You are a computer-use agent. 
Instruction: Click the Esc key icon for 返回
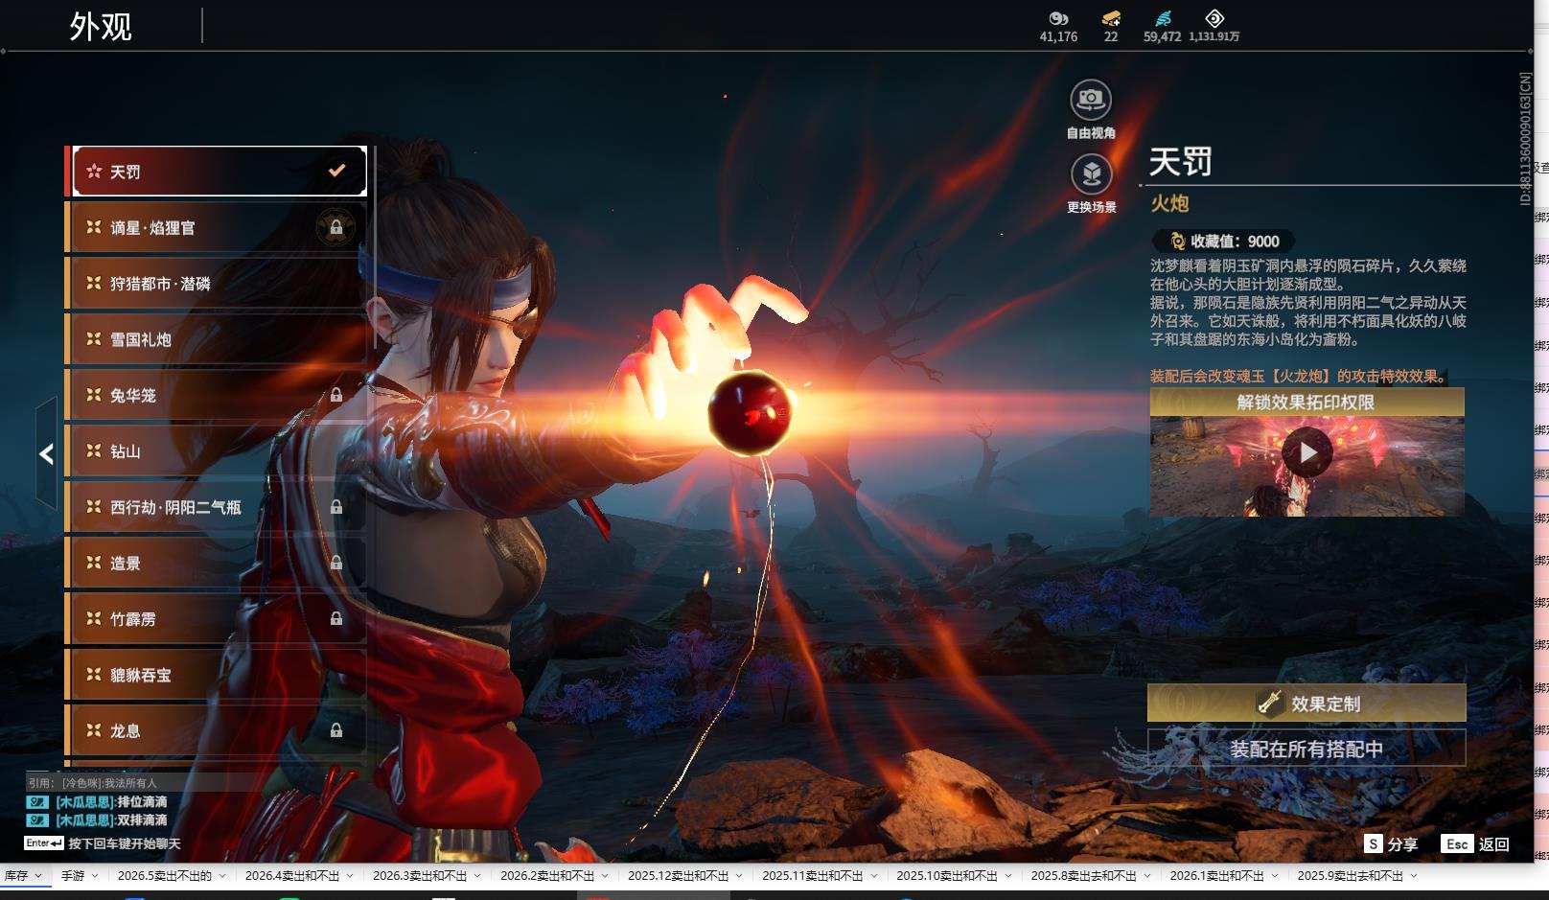(1457, 843)
